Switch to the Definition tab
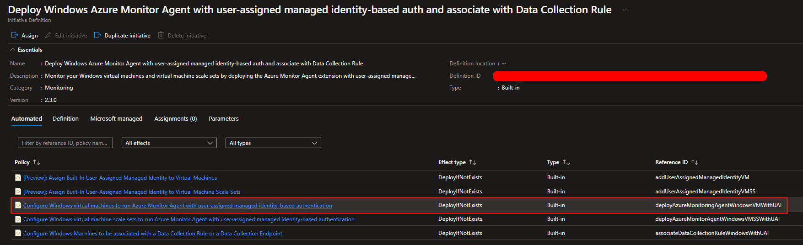Viewport: 803px width, 245px height. pyautogui.click(x=65, y=119)
